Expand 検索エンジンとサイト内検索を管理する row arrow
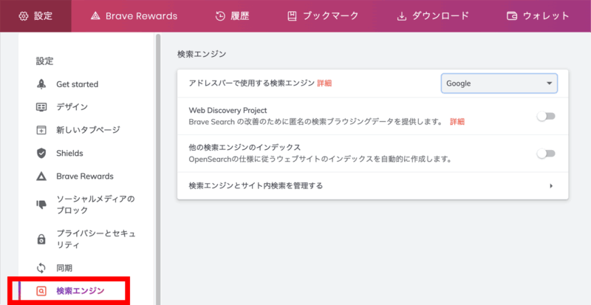 tap(551, 186)
